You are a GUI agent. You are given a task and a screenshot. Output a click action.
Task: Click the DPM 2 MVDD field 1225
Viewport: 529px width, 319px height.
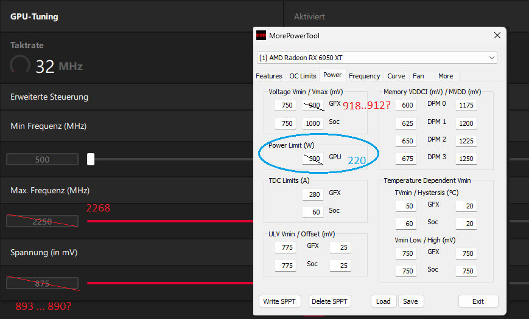[466, 141]
